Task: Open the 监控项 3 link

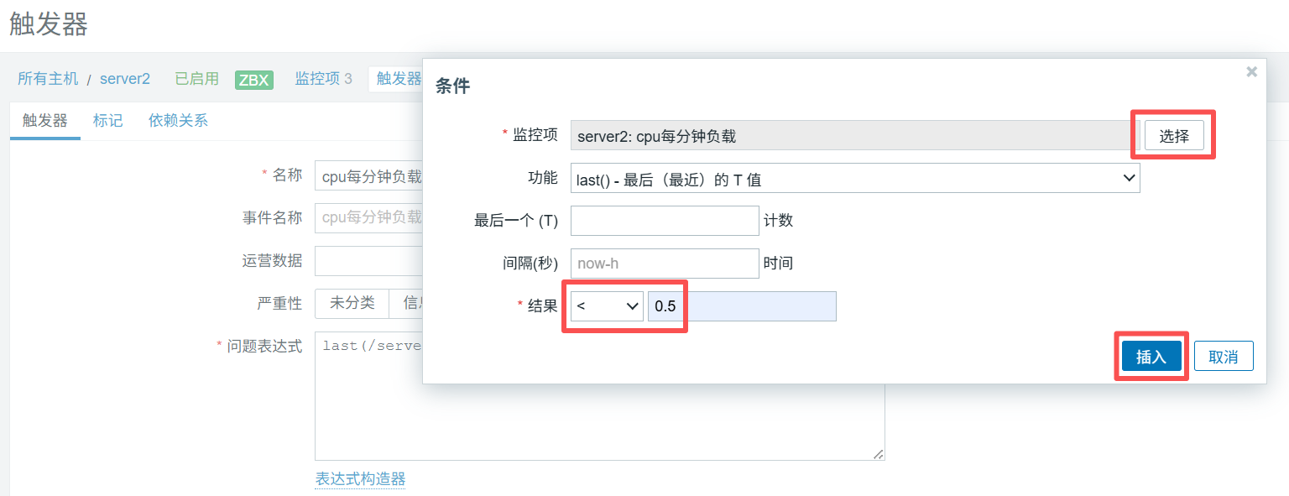Action: pyautogui.click(x=323, y=79)
